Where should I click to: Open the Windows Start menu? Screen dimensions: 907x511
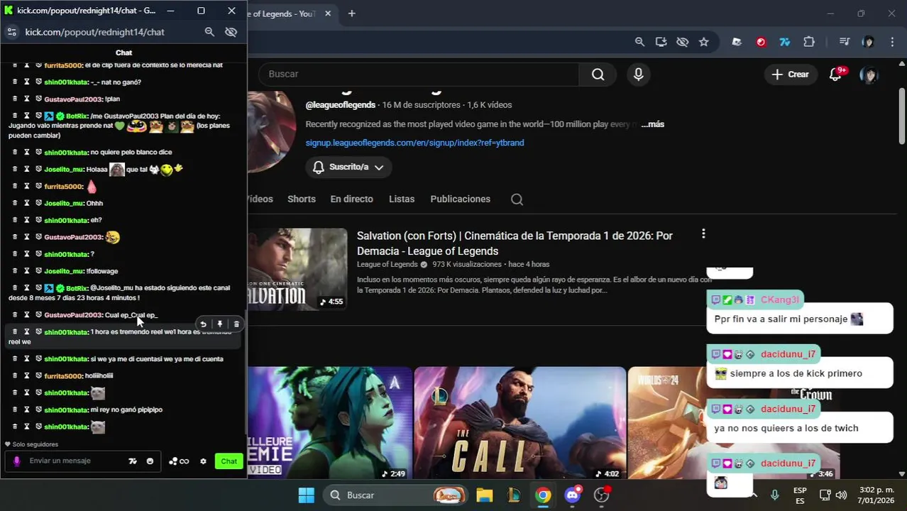307,495
